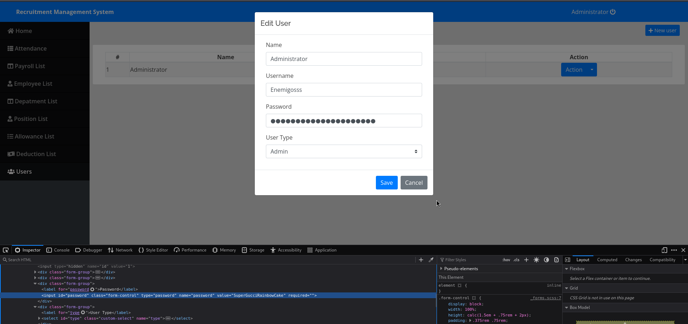This screenshot has height=324, width=688.
Task: Collapse the Flexbox section
Action: point(567,269)
